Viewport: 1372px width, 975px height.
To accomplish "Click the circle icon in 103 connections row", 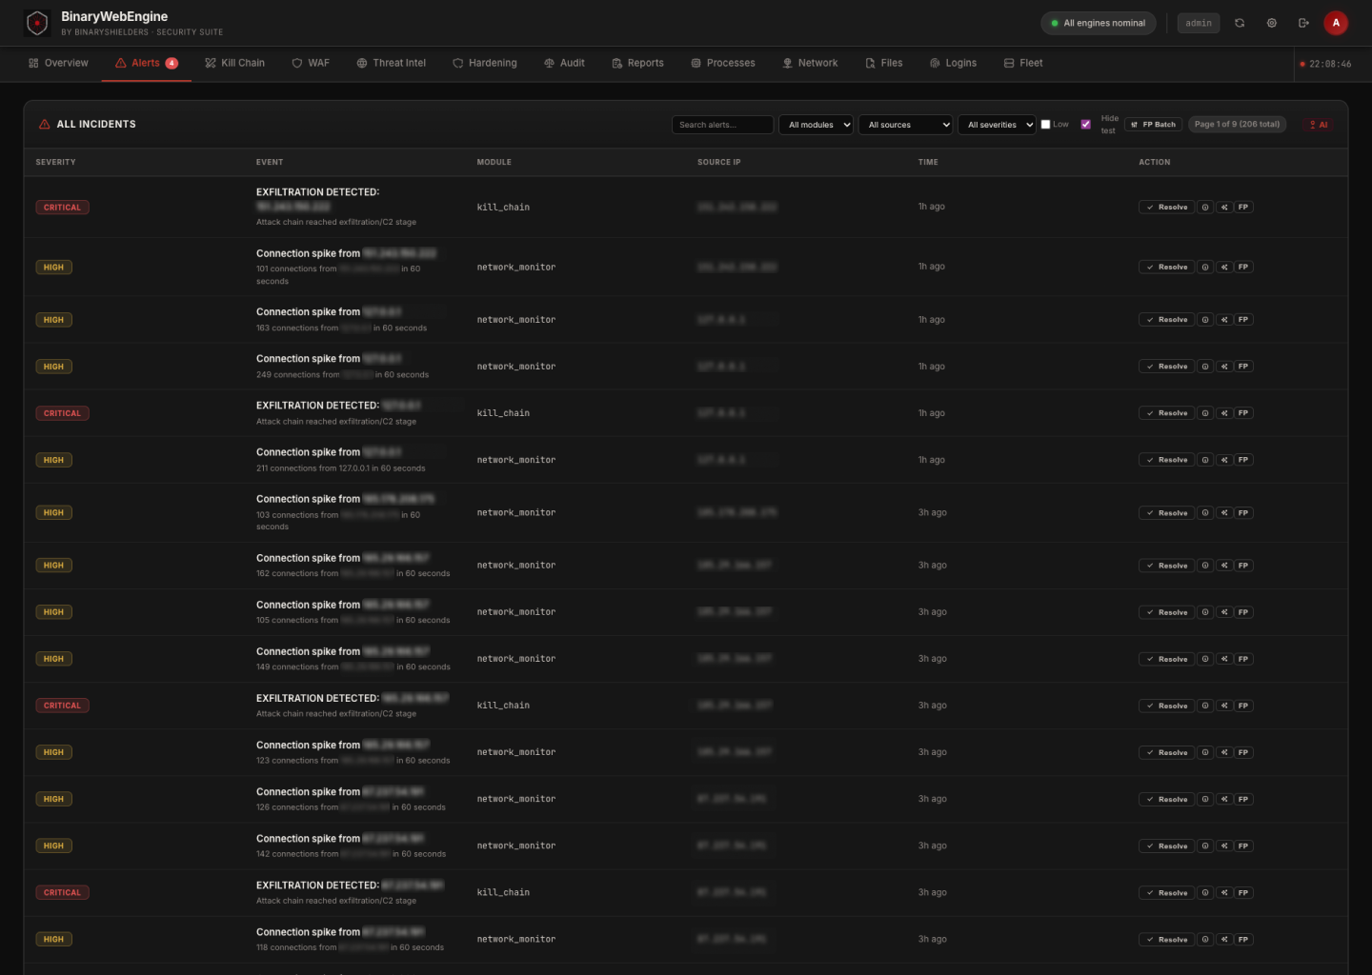I will pyautogui.click(x=1205, y=513).
